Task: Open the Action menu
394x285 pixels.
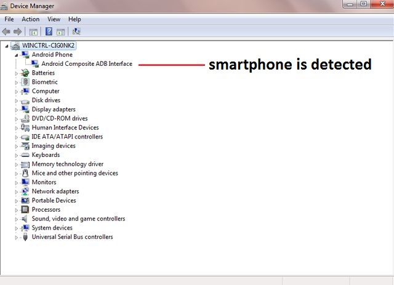Action: [30, 19]
